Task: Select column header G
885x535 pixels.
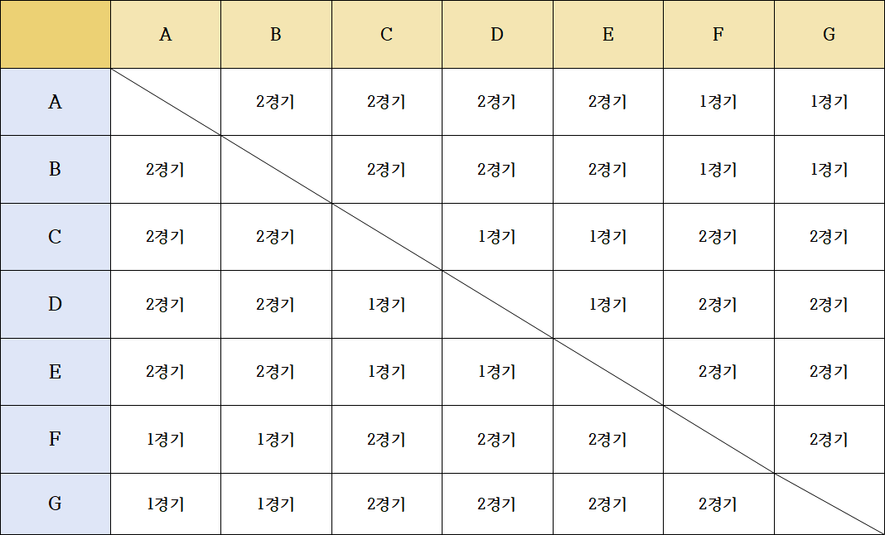Action: click(829, 35)
